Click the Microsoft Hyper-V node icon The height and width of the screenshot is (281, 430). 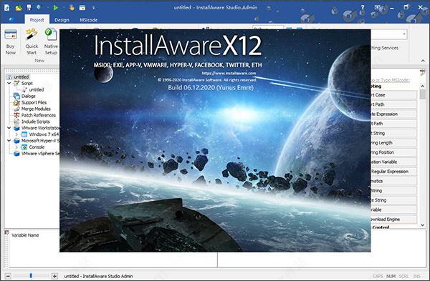point(16,141)
